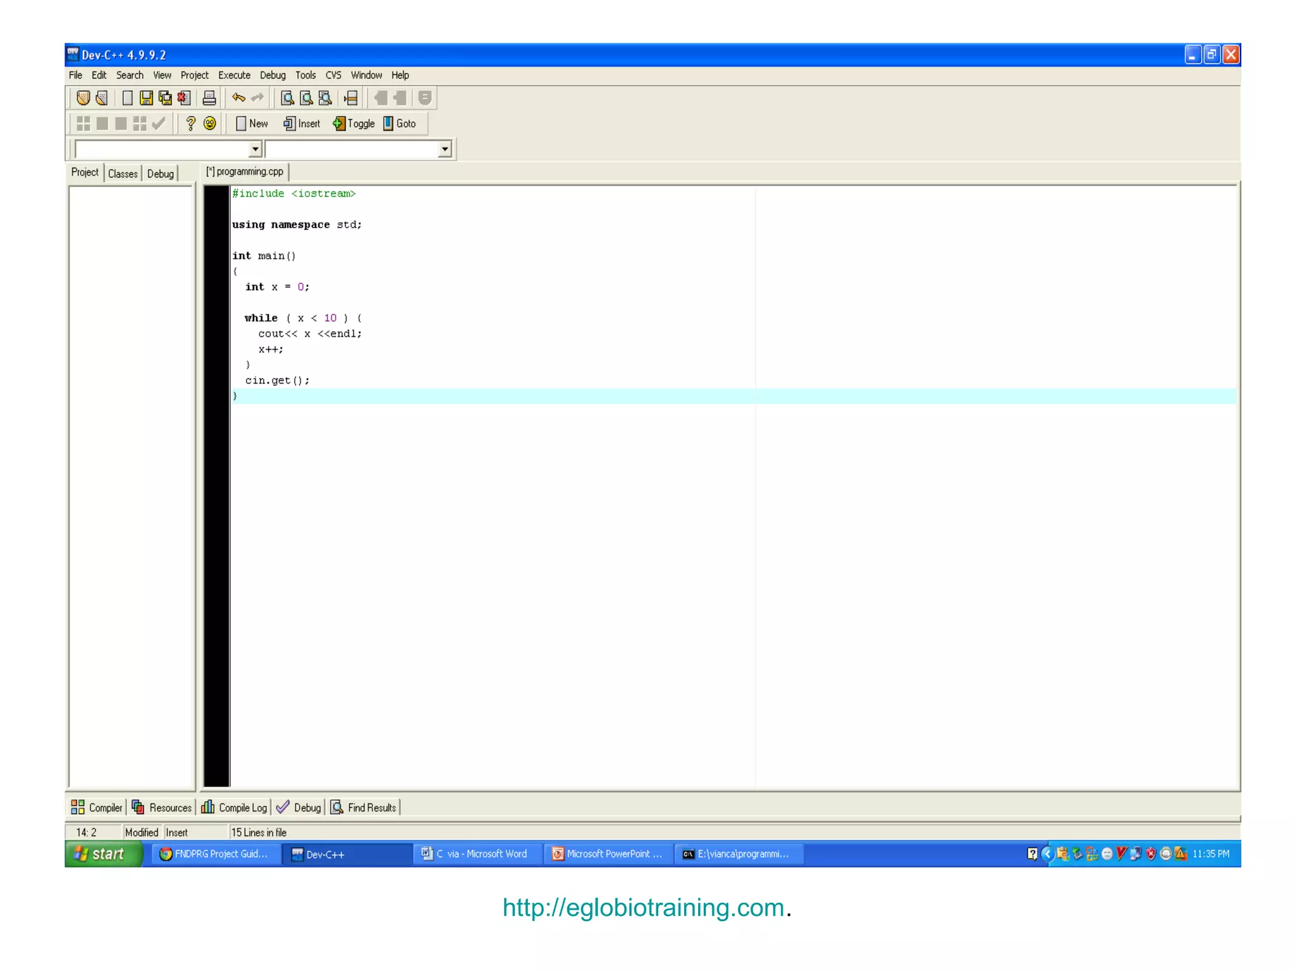This screenshot has width=1295, height=971.
Task: Expand the right function list dropdown
Action: [445, 149]
